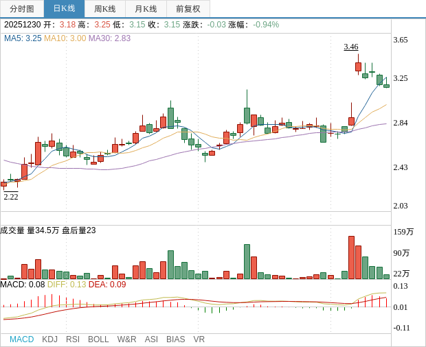Click the last green candlestick on the chart
The height and width of the screenshot is (347, 426).
[386, 86]
